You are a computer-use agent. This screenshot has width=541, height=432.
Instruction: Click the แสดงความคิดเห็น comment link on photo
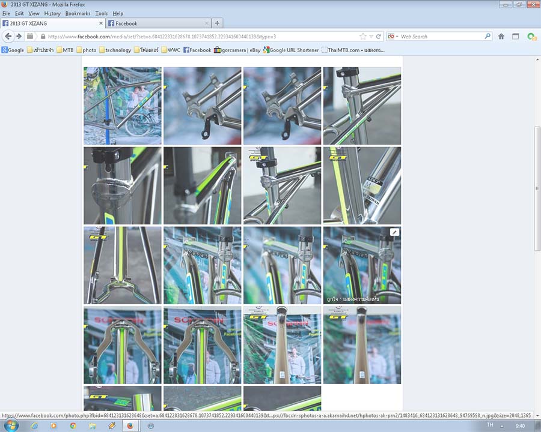(x=362, y=299)
